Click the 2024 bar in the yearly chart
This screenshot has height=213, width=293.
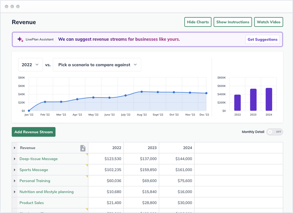[269, 100]
